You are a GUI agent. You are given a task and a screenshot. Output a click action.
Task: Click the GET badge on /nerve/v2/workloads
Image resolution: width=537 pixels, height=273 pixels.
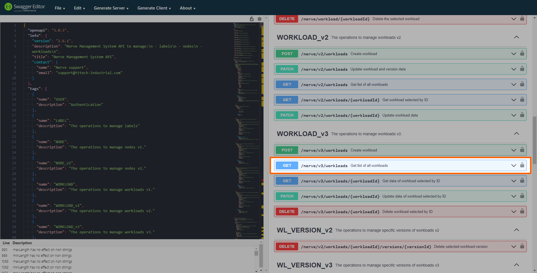(x=286, y=84)
